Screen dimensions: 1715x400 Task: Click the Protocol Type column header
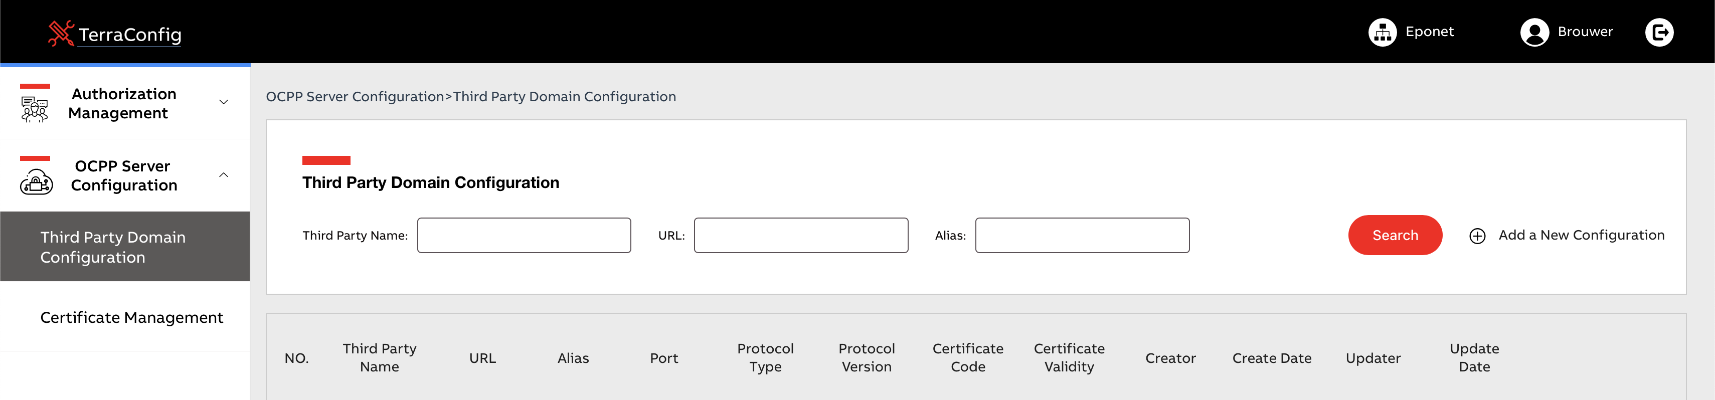pos(765,357)
